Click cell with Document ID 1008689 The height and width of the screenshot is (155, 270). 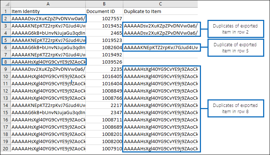(x=104, y=127)
